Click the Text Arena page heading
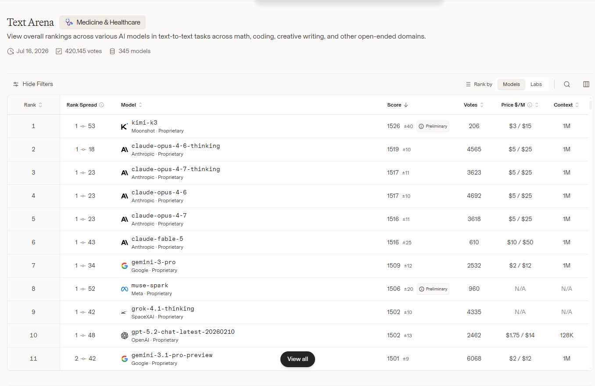 pyautogui.click(x=30, y=22)
